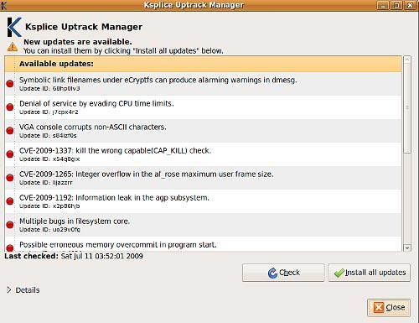
Task: Click the scrollbar down arrow of the updates list
Action: (407, 247)
